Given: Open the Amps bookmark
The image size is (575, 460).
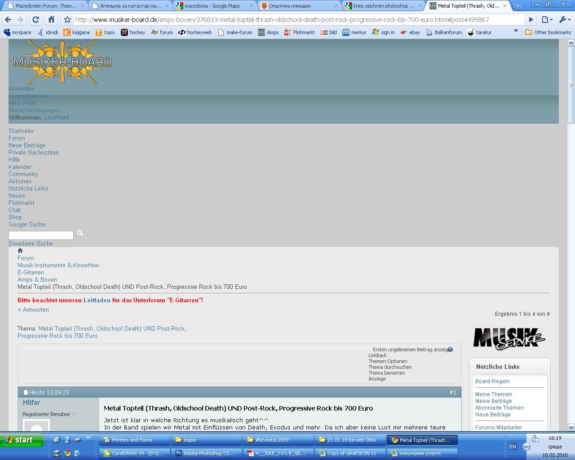Looking at the screenshot, I should point(268,32).
